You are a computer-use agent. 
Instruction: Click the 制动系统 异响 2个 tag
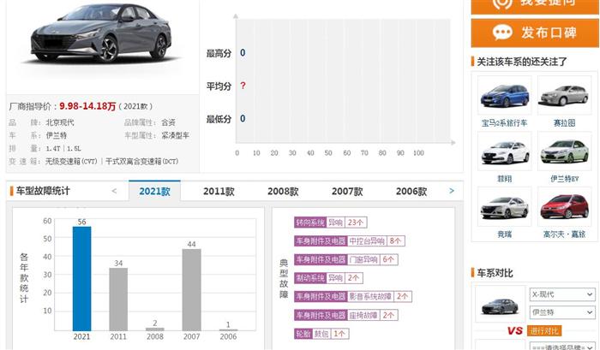(328, 278)
